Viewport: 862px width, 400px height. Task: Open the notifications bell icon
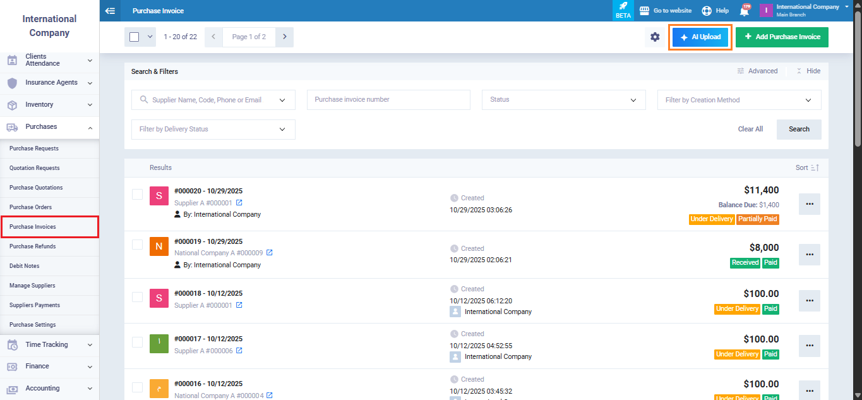tap(744, 11)
